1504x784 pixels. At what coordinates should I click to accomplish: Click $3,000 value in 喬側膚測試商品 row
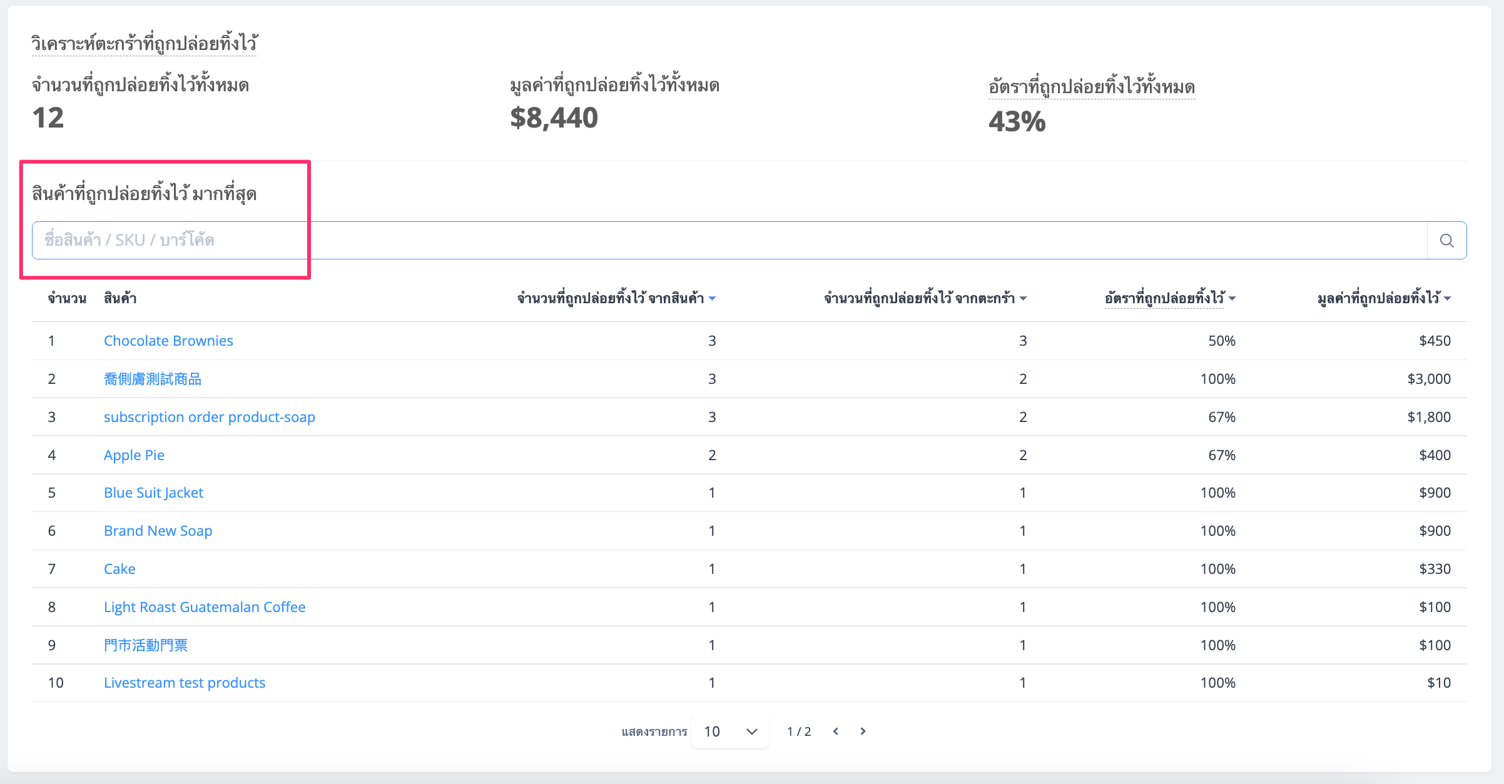(1429, 379)
